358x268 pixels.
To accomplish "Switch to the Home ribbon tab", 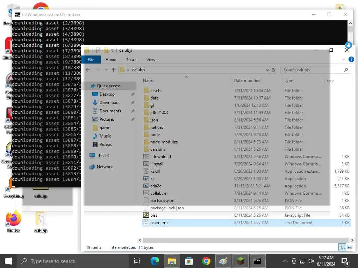I will coord(111,59).
